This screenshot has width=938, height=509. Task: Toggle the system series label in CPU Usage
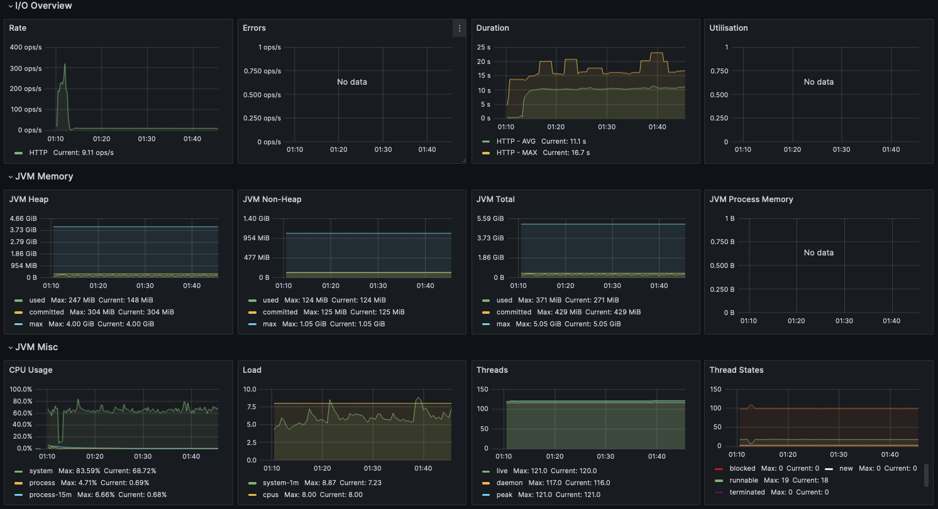(x=41, y=471)
